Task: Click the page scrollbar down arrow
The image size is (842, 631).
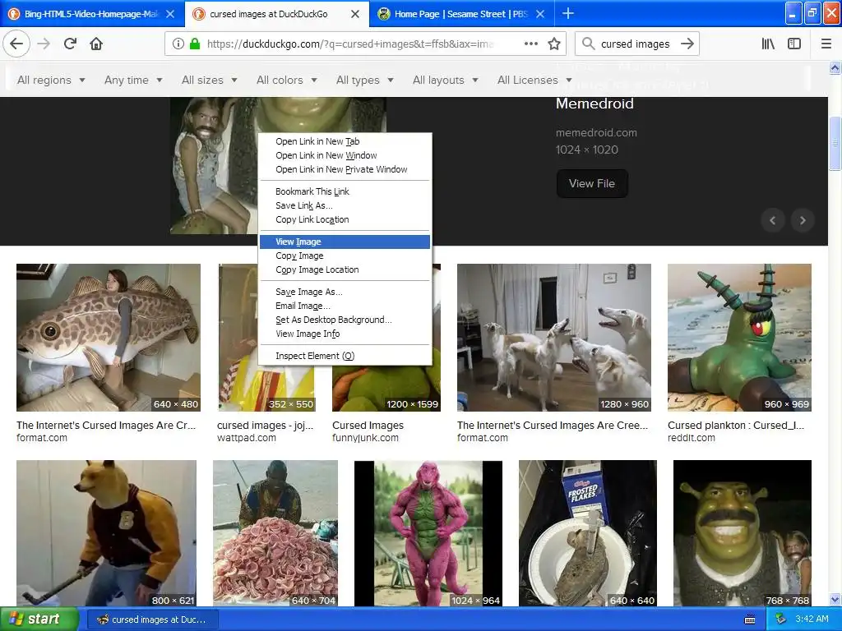Action: point(835,600)
